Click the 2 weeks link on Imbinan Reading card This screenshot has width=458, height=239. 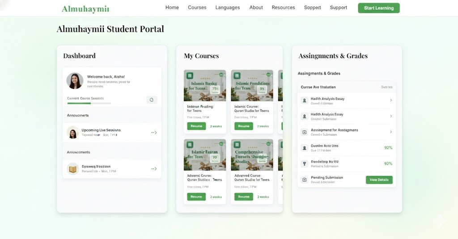point(216,126)
